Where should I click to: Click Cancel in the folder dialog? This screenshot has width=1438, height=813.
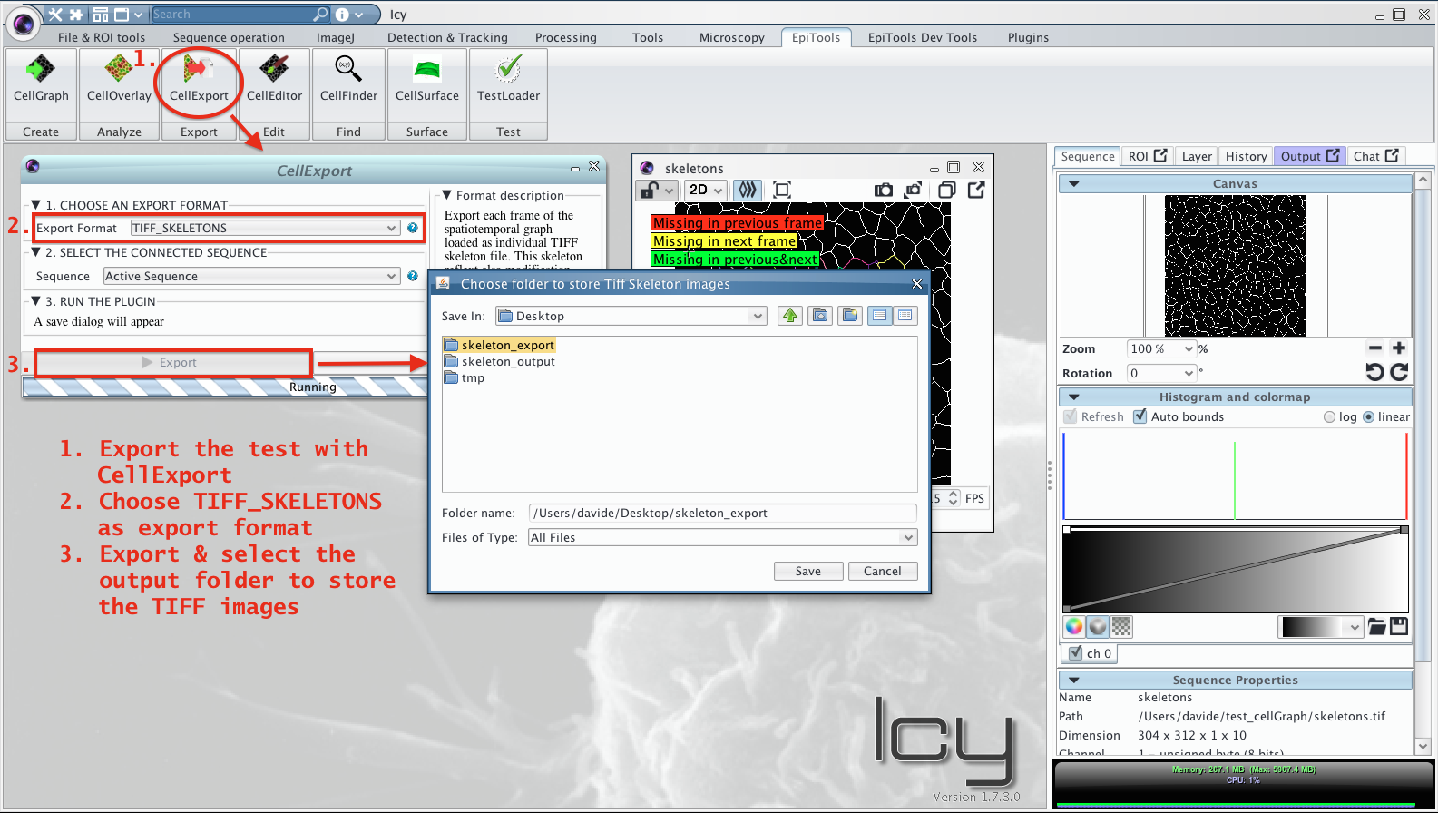tap(882, 571)
